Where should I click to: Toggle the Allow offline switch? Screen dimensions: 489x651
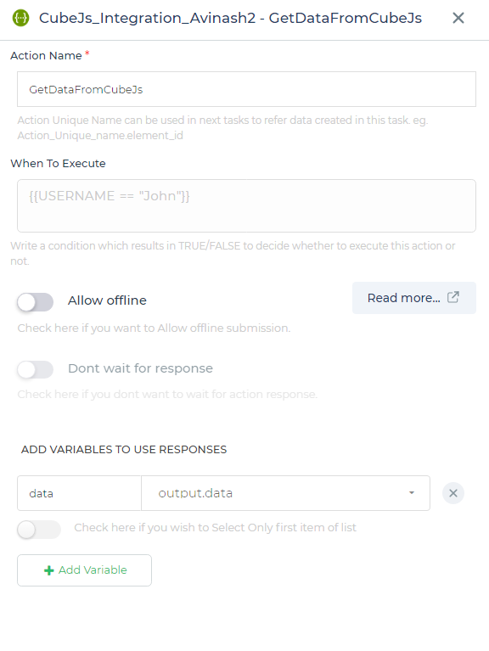click(36, 302)
